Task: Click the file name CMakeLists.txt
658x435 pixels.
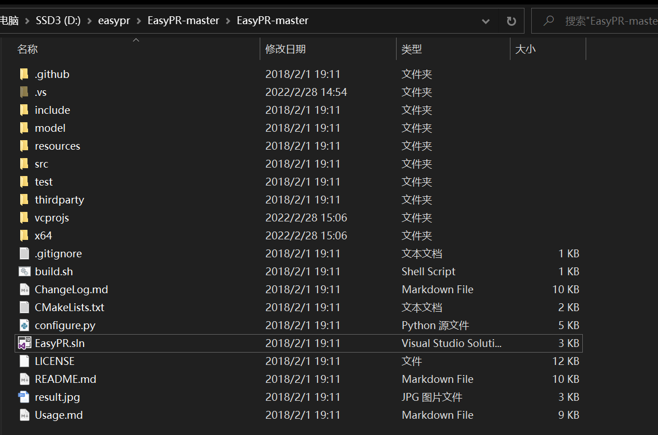Action: [69, 308]
